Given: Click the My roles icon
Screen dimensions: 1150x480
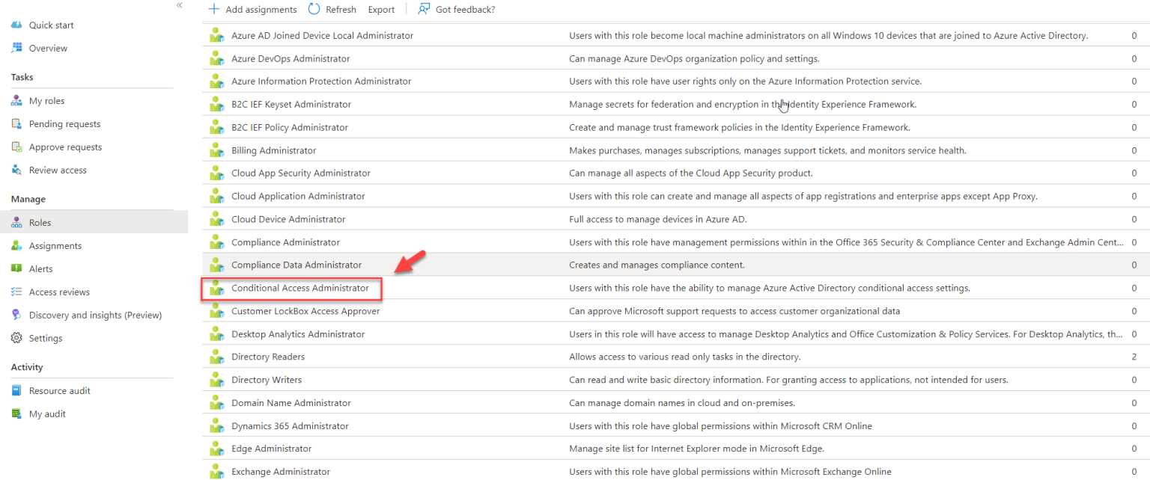Looking at the screenshot, I should coord(16,100).
